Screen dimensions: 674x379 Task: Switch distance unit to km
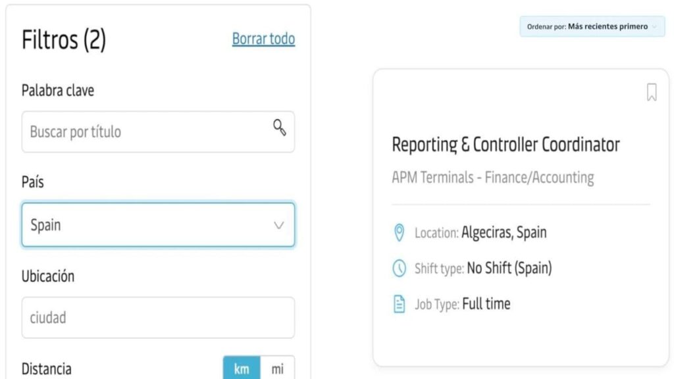pyautogui.click(x=242, y=368)
